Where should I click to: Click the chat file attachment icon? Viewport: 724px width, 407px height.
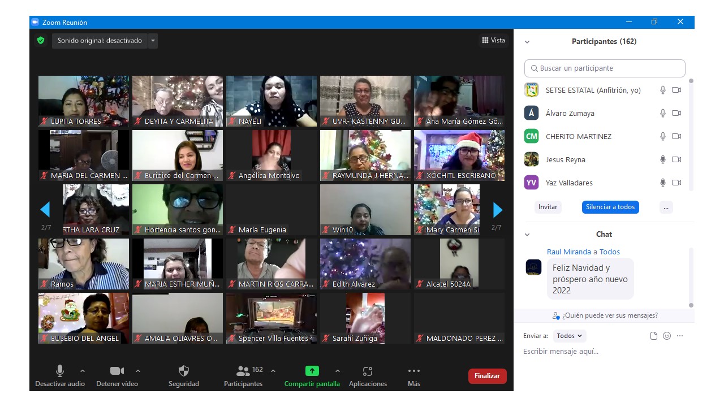[x=654, y=336]
